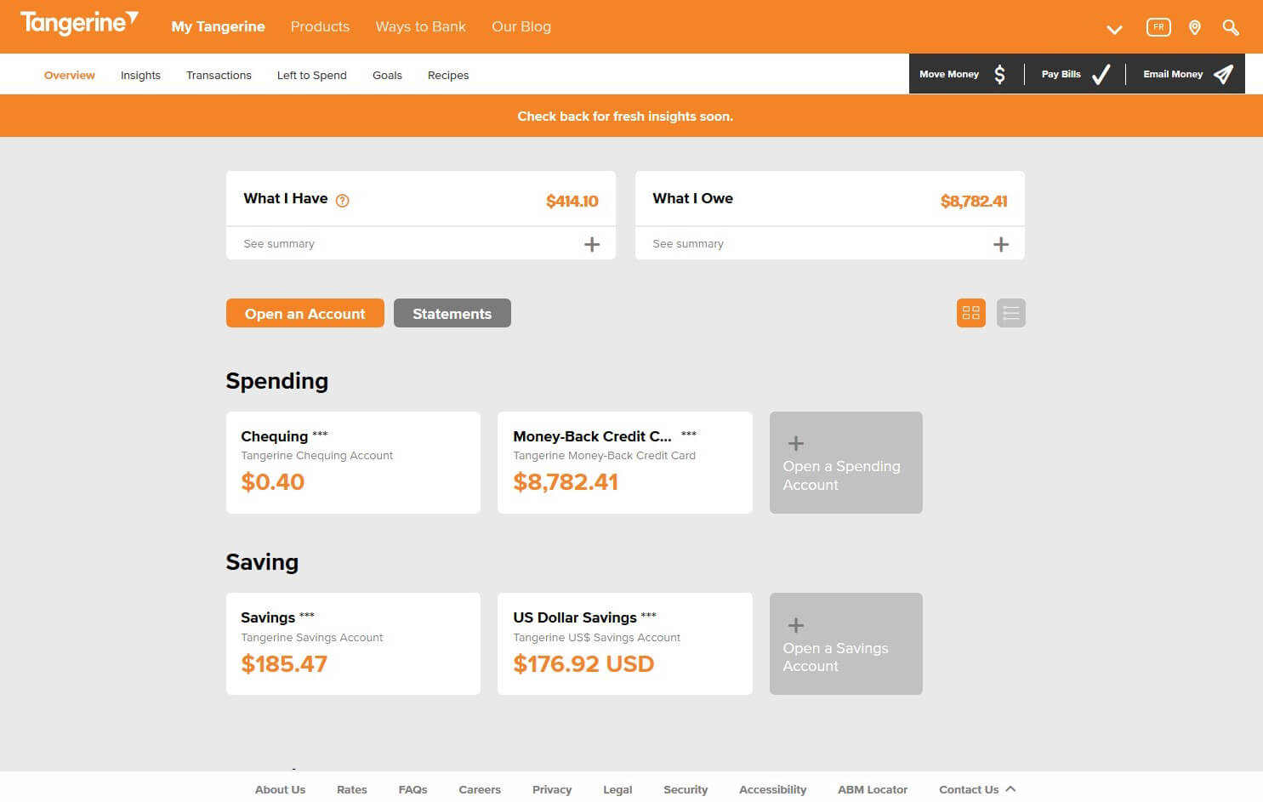Image resolution: width=1263 pixels, height=802 pixels.
Task: Click the Legal footer link
Action: [x=617, y=789]
